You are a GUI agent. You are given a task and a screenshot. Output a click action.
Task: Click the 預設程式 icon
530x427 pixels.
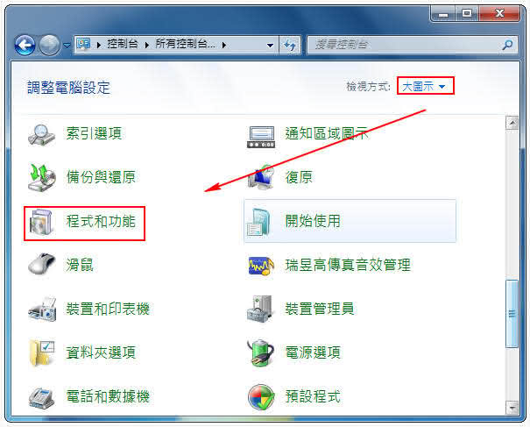pos(260,397)
